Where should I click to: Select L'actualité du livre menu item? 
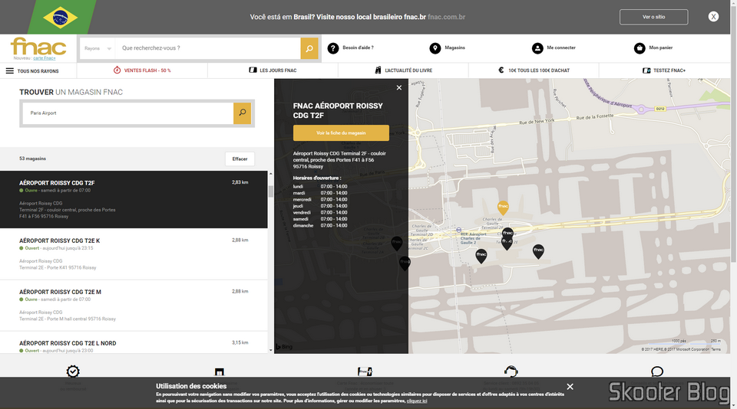tap(403, 70)
